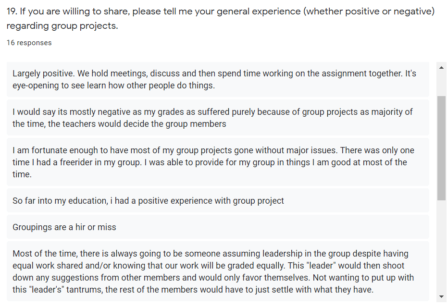Click question 19 title text
The image size is (447, 307).
pos(220,19)
